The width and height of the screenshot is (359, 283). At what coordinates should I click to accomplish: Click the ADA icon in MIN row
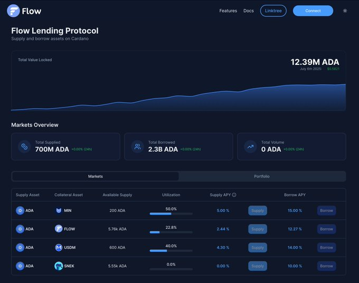pyautogui.click(x=20, y=210)
